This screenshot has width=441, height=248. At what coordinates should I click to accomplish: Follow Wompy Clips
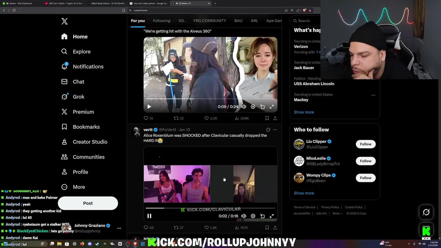tap(366, 178)
